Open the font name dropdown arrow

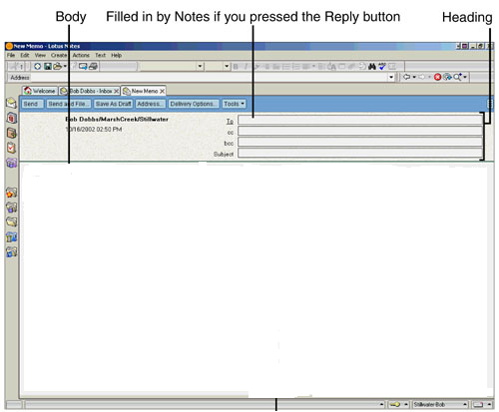click(x=200, y=66)
